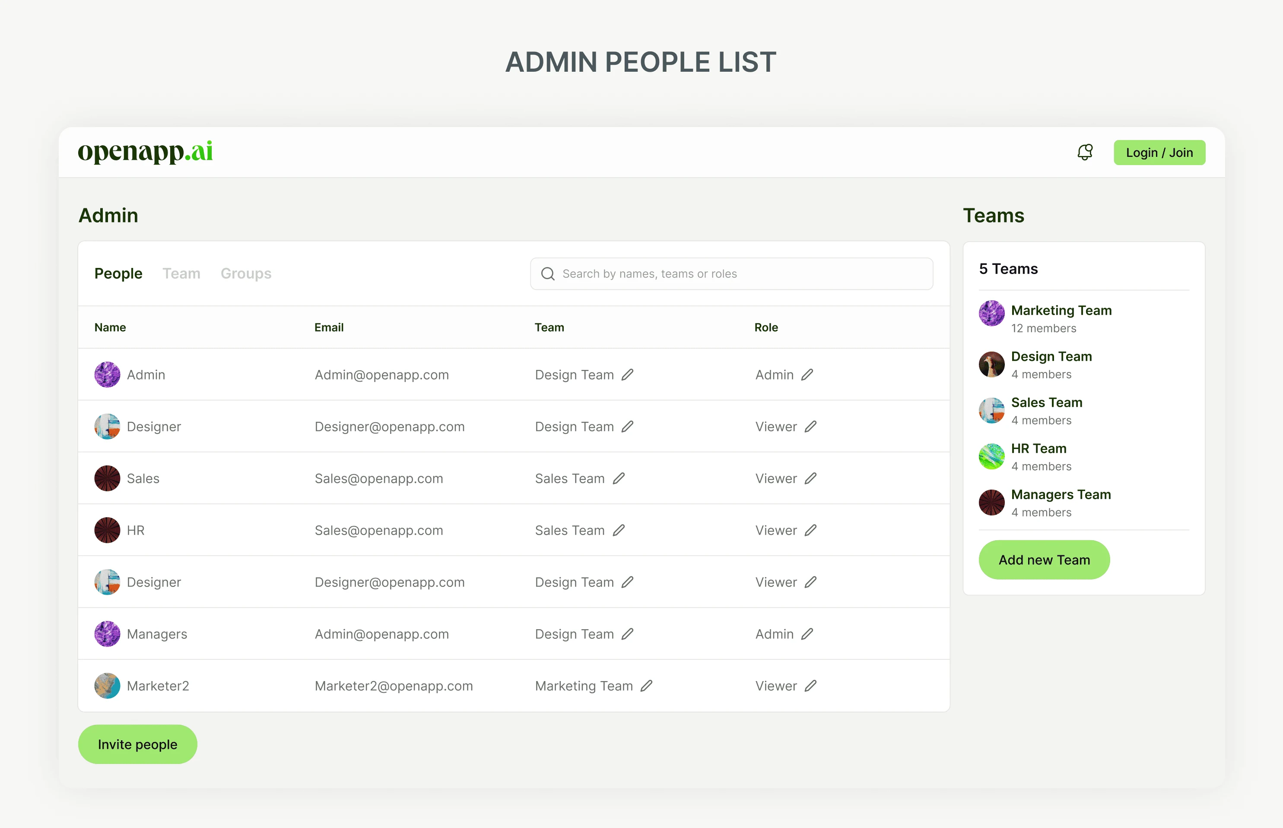Edit the team in the Sales name row
The width and height of the screenshot is (1283, 828).
tap(619, 478)
